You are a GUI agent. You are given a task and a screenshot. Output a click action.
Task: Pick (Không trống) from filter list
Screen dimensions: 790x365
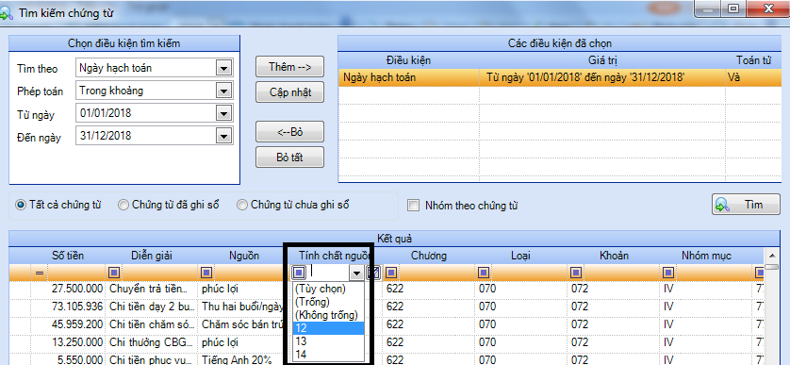328,315
